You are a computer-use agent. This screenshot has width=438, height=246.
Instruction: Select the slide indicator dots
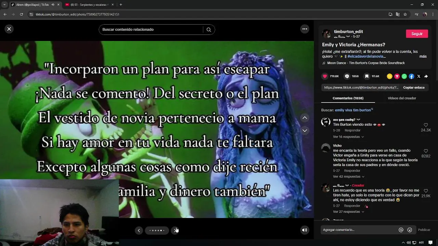click(x=157, y=230)
